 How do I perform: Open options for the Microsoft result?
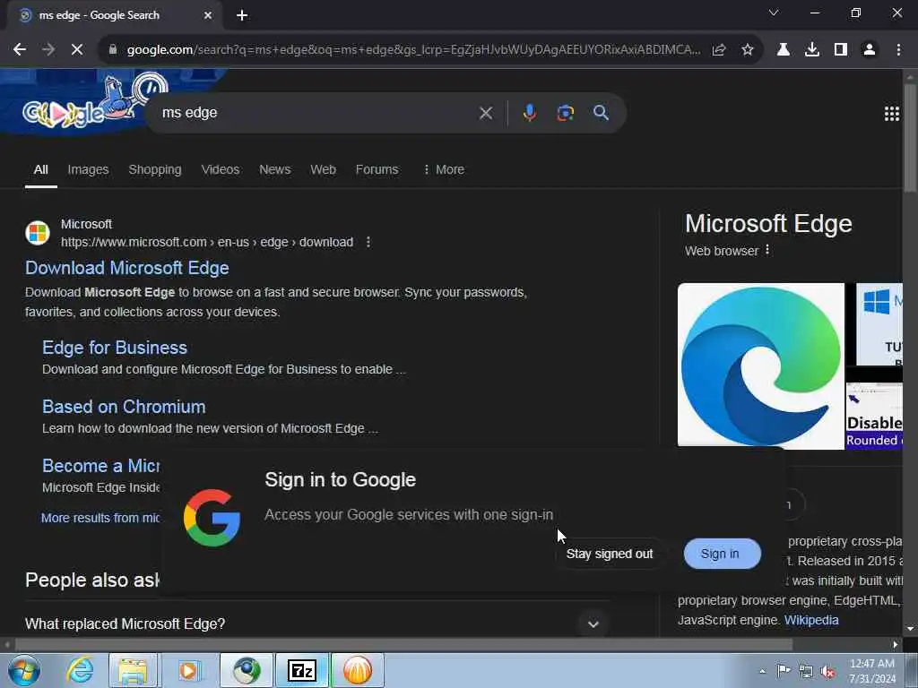point(368,242)
